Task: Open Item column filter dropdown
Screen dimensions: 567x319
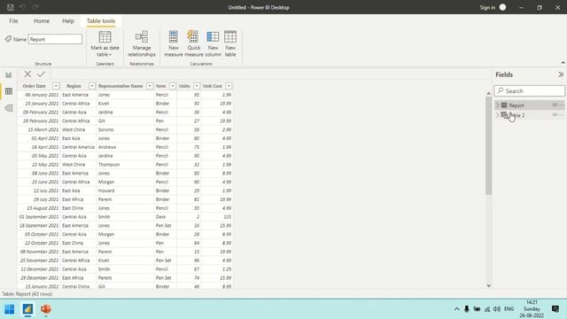Action: [173, 86]
